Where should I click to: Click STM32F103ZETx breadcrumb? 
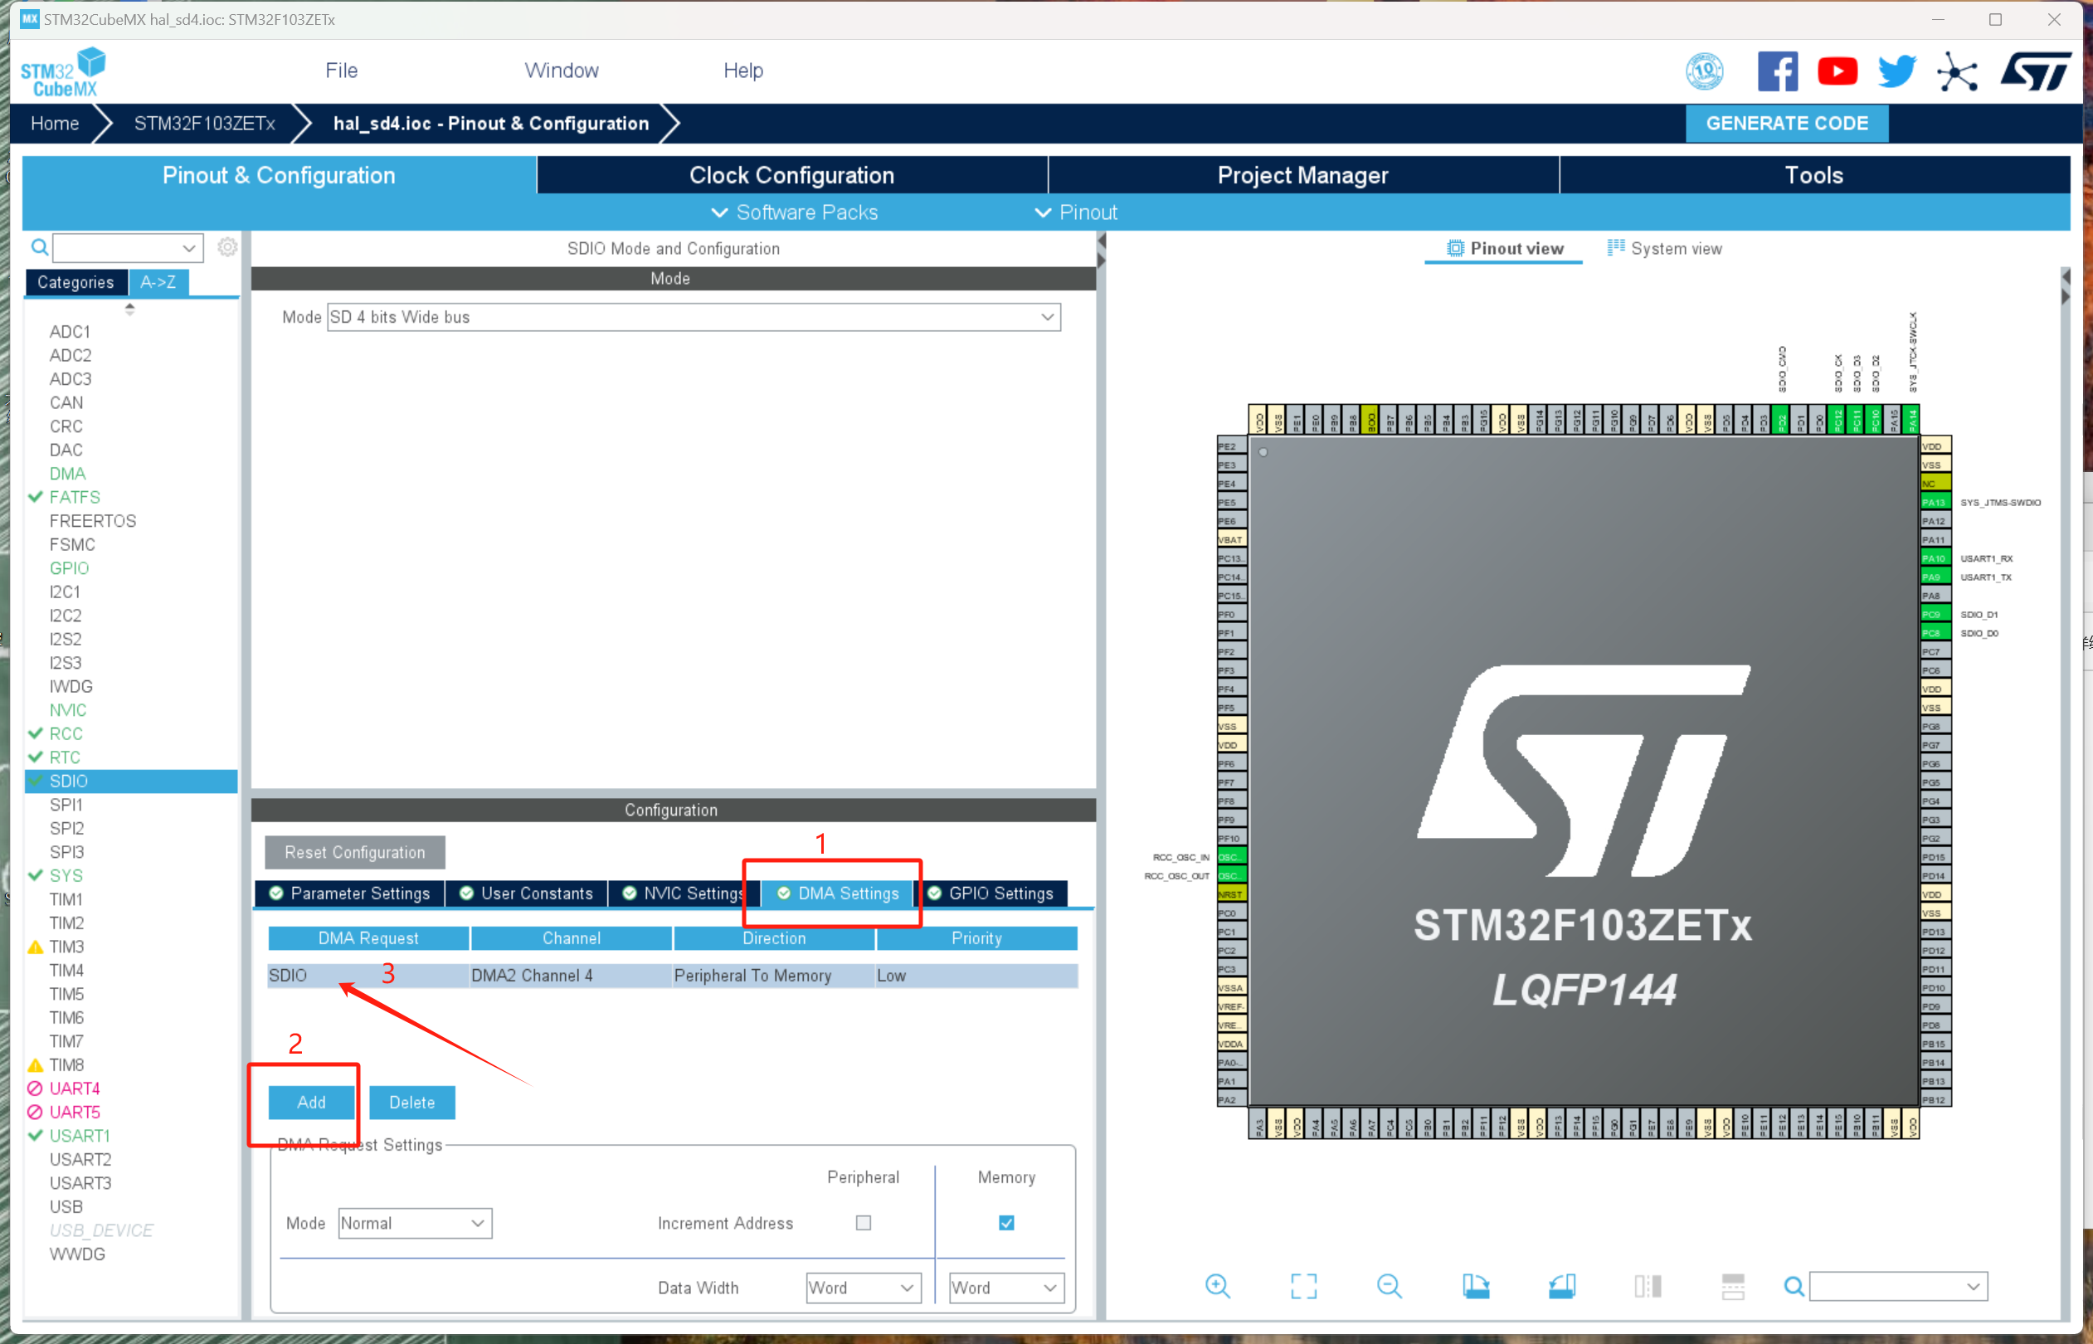[x=204, y=123]
